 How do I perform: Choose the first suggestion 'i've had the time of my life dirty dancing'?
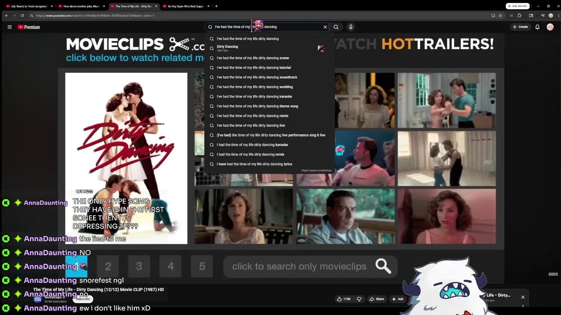click(269, 38)
